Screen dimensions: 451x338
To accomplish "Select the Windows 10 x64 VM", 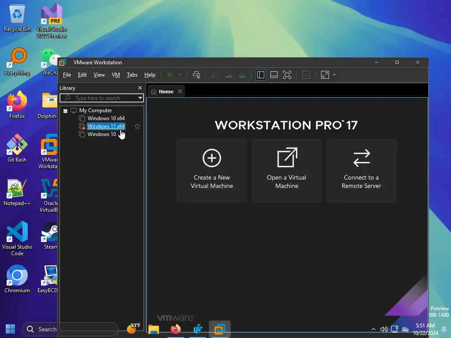I will [106, 118].
